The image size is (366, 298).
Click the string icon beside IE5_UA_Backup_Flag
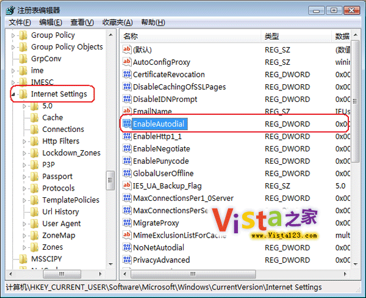[127, 186]
